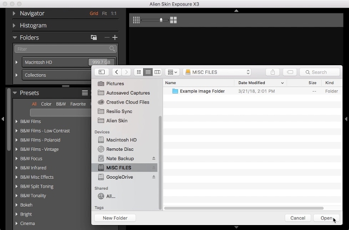Click the New Folder button
Screen dimensions: 349x230
(x=115, y=218)
